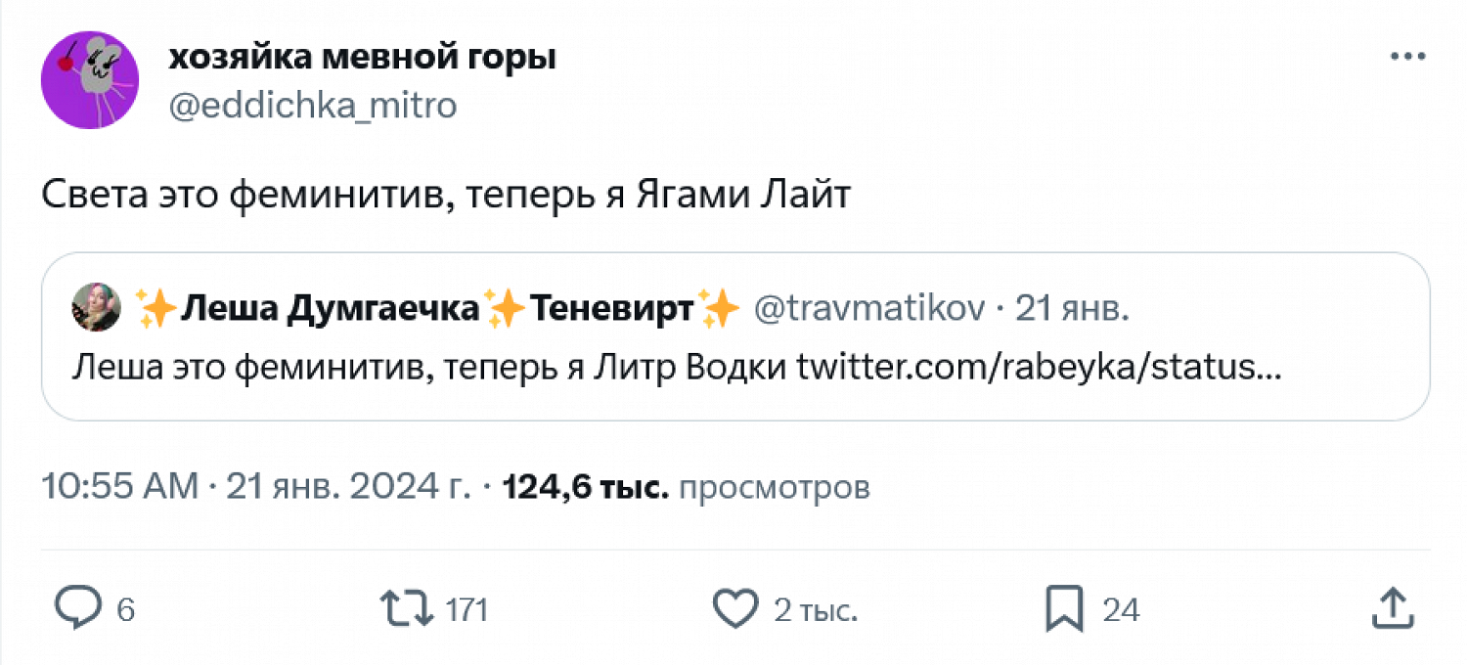Viewport: 1467px width, 665px height.
Task: Open the purple mouse profile avatar
Action: 90,79
